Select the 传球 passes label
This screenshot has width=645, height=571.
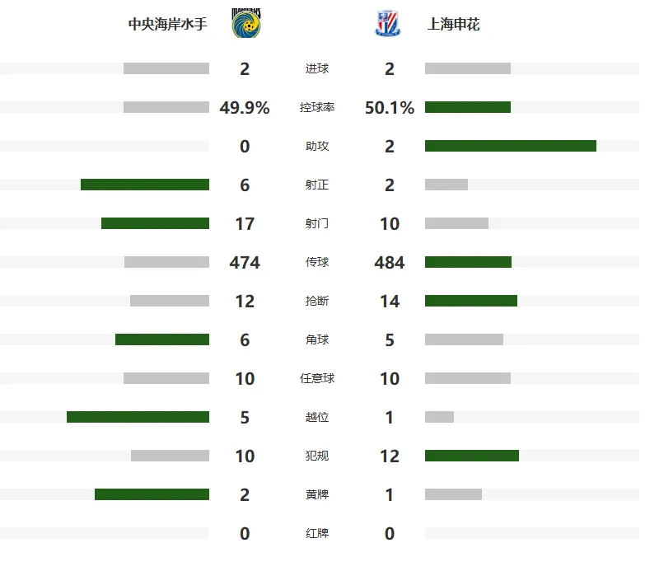317,262
